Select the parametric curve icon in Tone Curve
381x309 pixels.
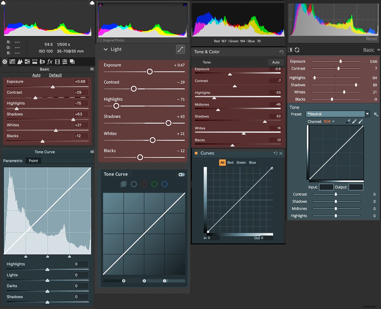click(123, 184)
